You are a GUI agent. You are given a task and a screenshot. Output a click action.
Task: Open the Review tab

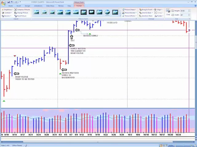[61, 6]
